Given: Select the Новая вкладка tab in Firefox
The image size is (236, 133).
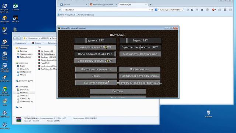Looking at the screenshot, I should [133, 5].
